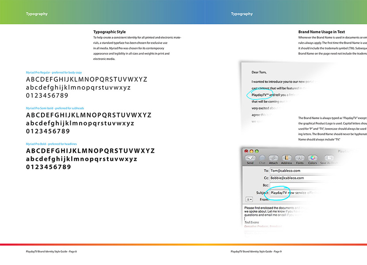Click the paragraph starting 'To help create a consistent'
The image size is (367, 265).
138,48
